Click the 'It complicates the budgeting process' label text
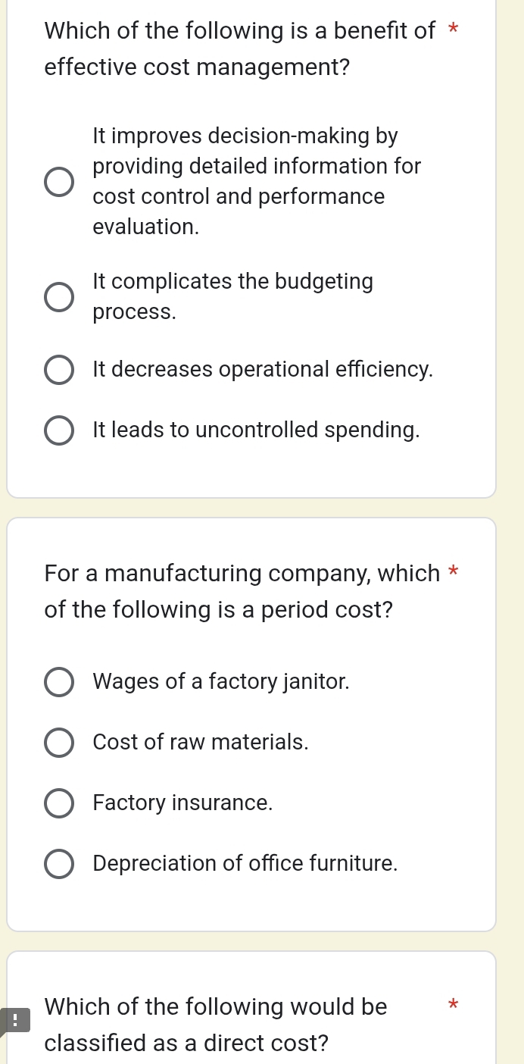Viewport: 524px width, 1064px height. [232, 296]
